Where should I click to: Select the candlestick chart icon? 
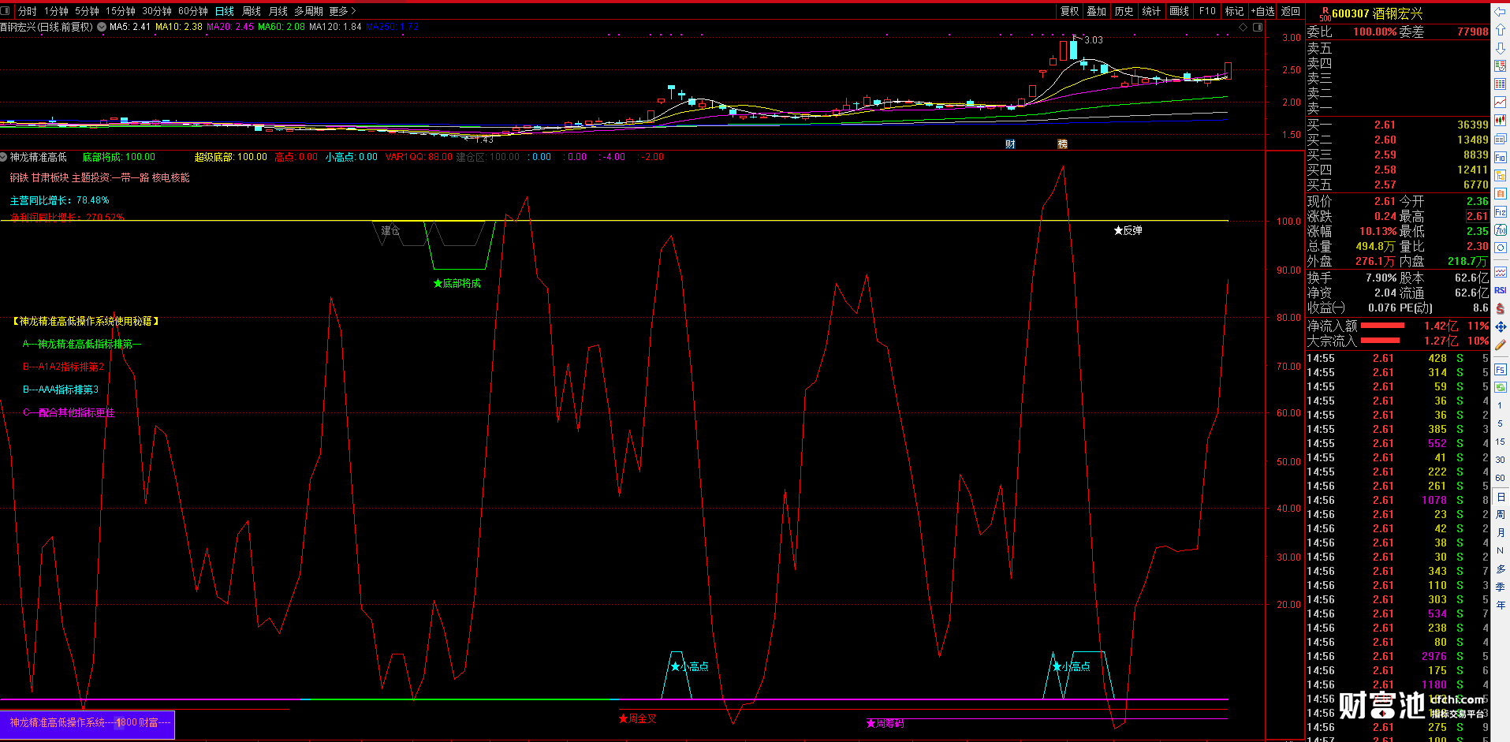coord(1500,121)
